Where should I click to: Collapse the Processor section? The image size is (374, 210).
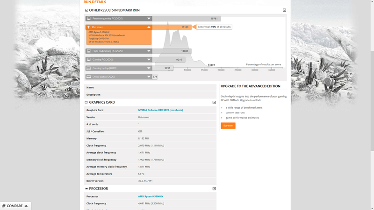(x=214, y=189)
